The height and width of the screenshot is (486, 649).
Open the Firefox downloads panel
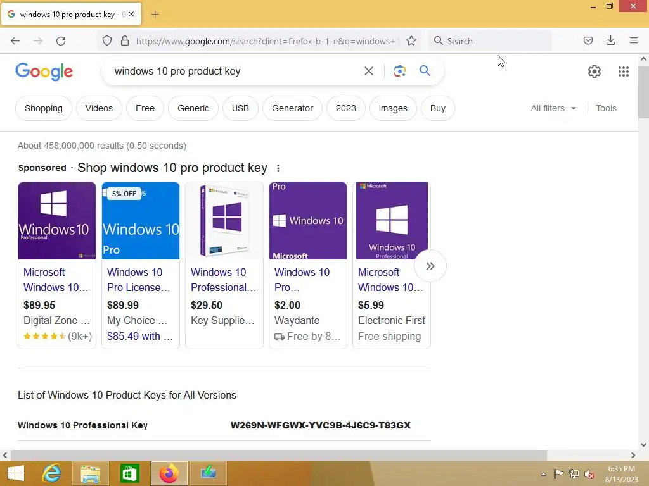610,40
